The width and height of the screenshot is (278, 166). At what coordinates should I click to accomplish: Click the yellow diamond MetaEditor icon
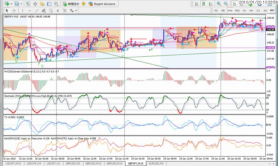pos(83,4)
